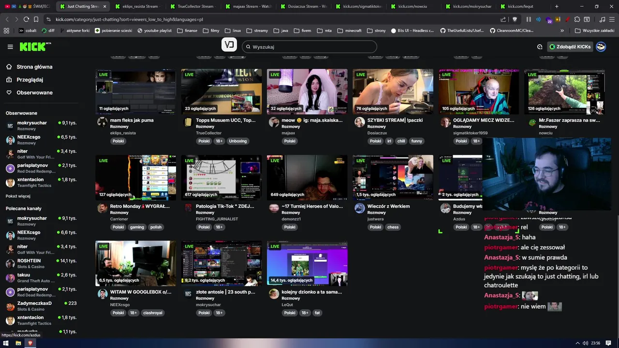Open Brave browser icon on taskbar
The image size is (619, 348).
click(30, 343)
